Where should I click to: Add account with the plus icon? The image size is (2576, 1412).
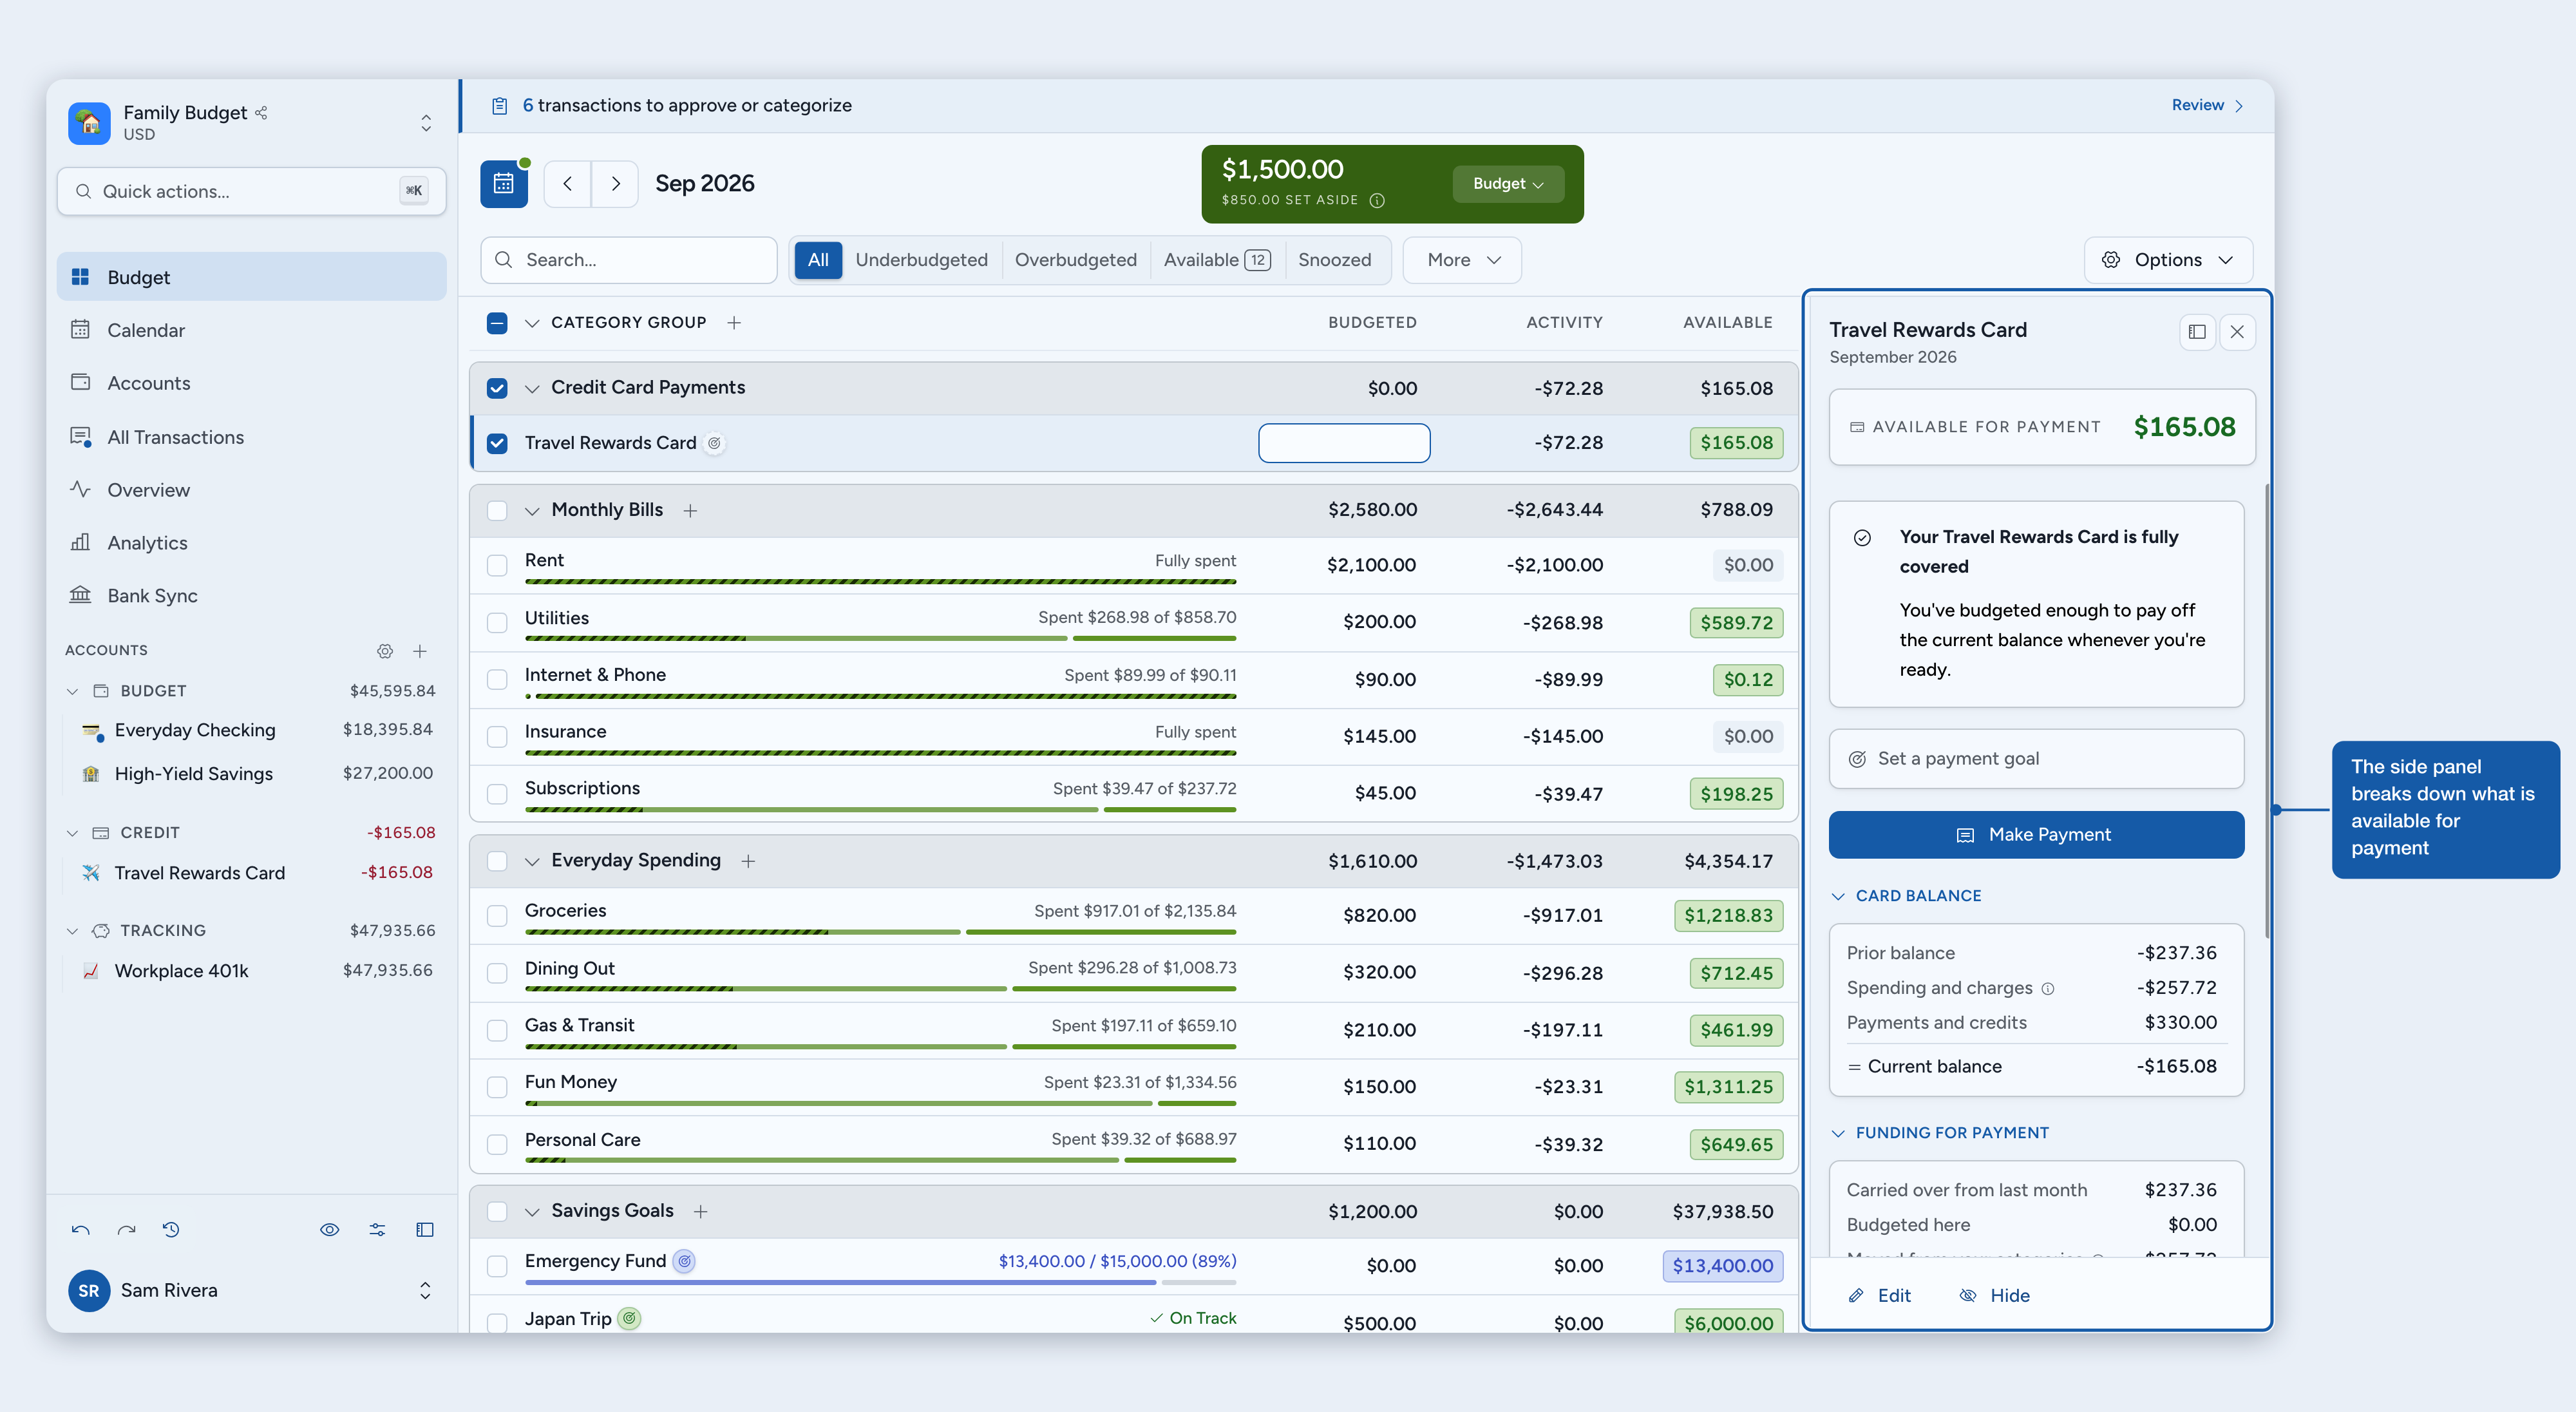pyautogui.click(x=420, y=651)
